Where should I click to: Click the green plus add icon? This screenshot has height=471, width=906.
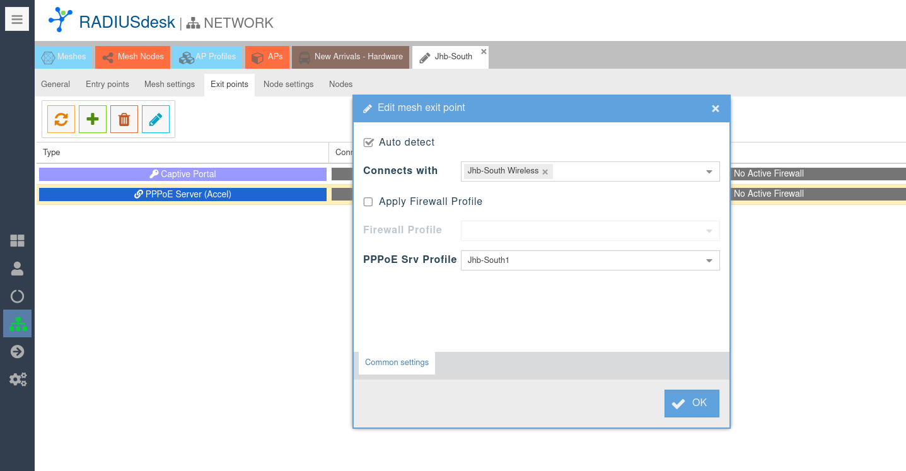pos(93,119)
